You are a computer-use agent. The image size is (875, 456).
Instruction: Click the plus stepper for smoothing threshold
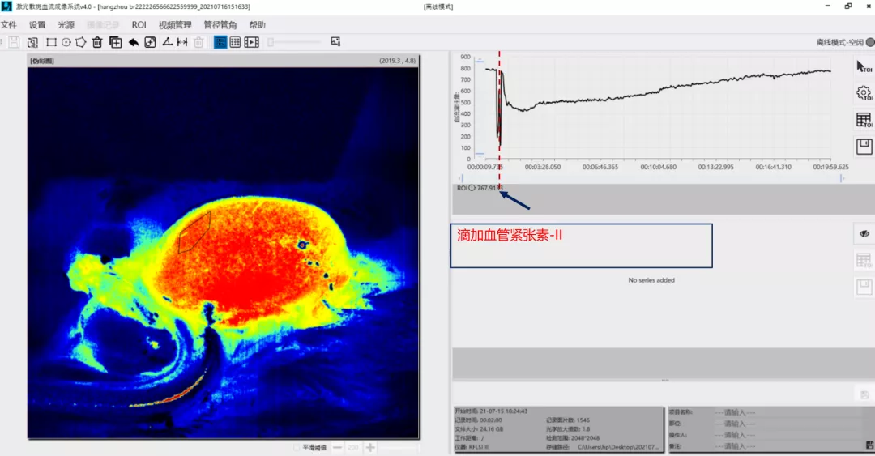[x=370, y=448]
